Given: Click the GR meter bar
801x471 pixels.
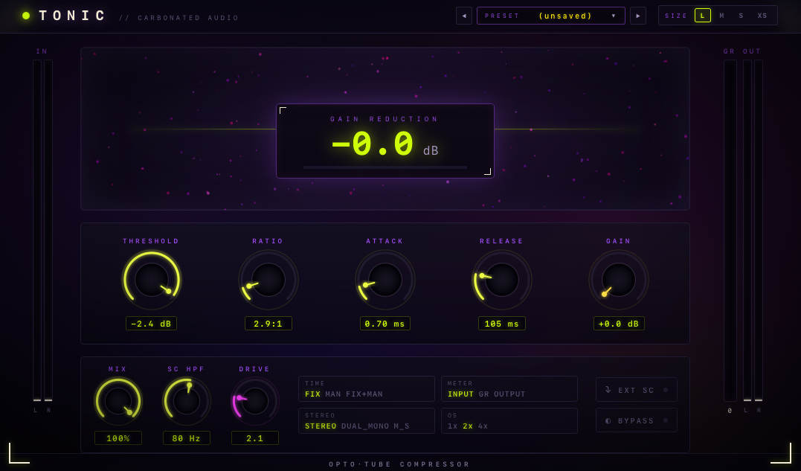Looking at the screenshot, I should (730, 231).
